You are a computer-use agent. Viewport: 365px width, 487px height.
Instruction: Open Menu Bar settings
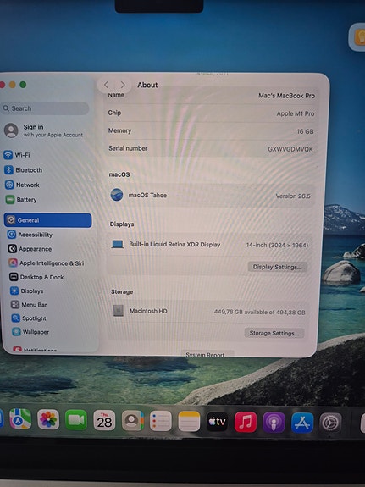point(29,305)
